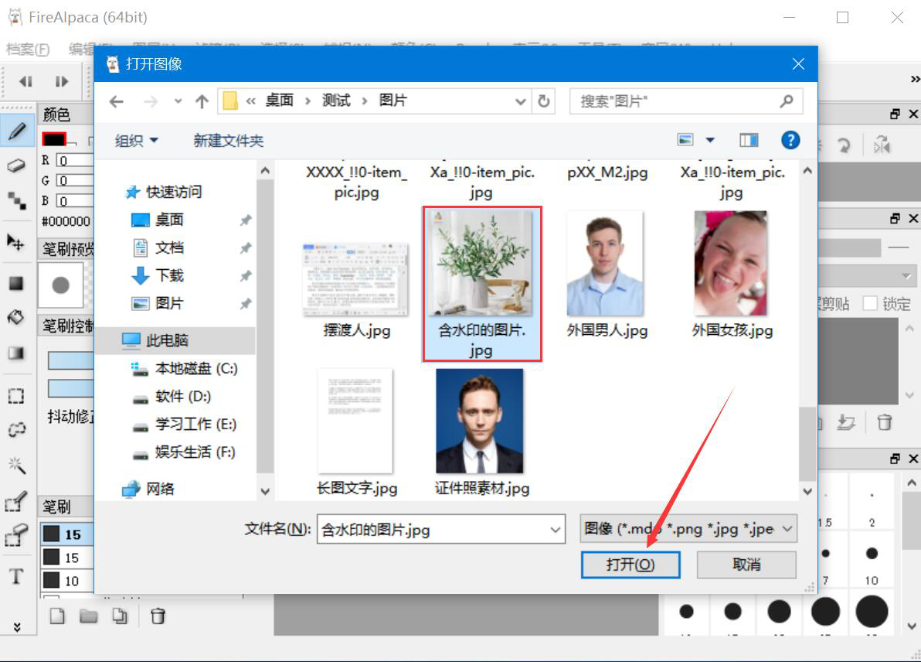Click 新建文件夹 button
The width and height of the screenshot is (921, 662).
[x=229, y=141]
